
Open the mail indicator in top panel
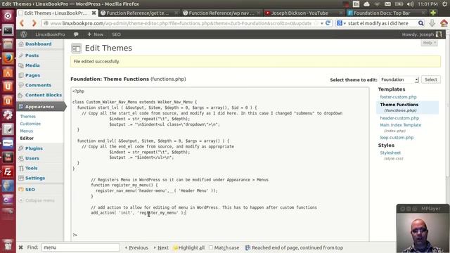click(x=387, y=4)
